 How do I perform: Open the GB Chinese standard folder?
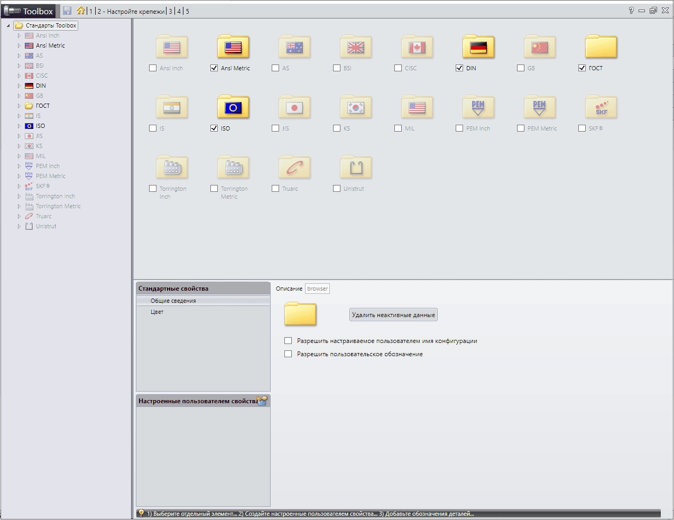[x=540, y=48]
